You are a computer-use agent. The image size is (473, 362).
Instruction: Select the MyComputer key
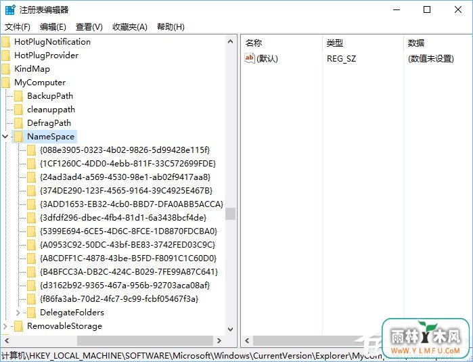40,83
